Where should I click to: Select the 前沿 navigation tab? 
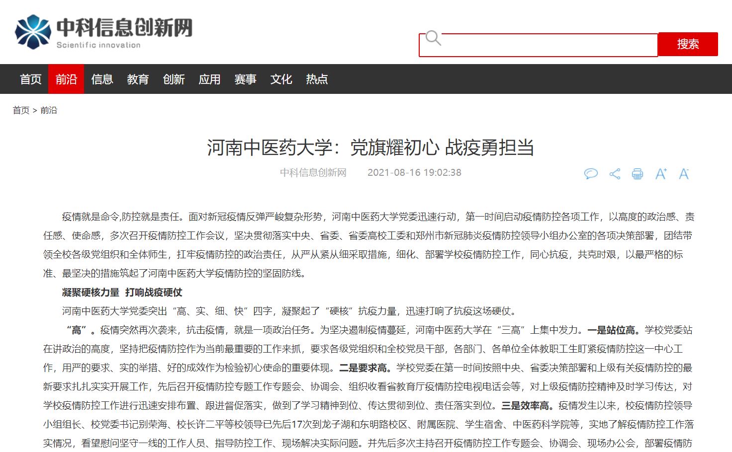click(66, 79)
